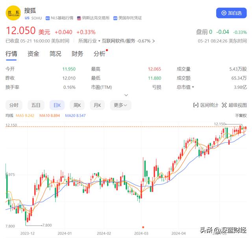252x239 pixels.
Task: Click the arrow after industry -0.67%
Action: (154, 41)
